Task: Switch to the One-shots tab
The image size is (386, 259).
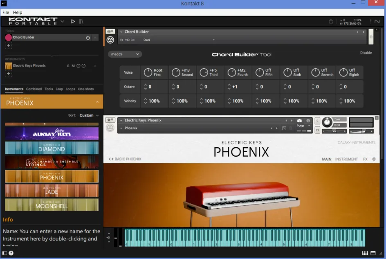Action: coord(86,89)
